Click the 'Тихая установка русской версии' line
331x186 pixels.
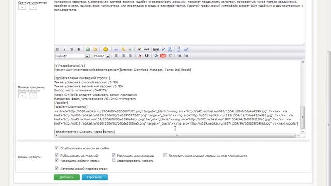[x=86, y=82]
